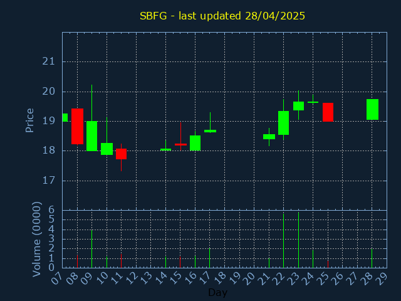Viewport: 401px width, 301px height.
Task: Click the tall green volume bar for day 22
Action: click(x=283, y=241)
